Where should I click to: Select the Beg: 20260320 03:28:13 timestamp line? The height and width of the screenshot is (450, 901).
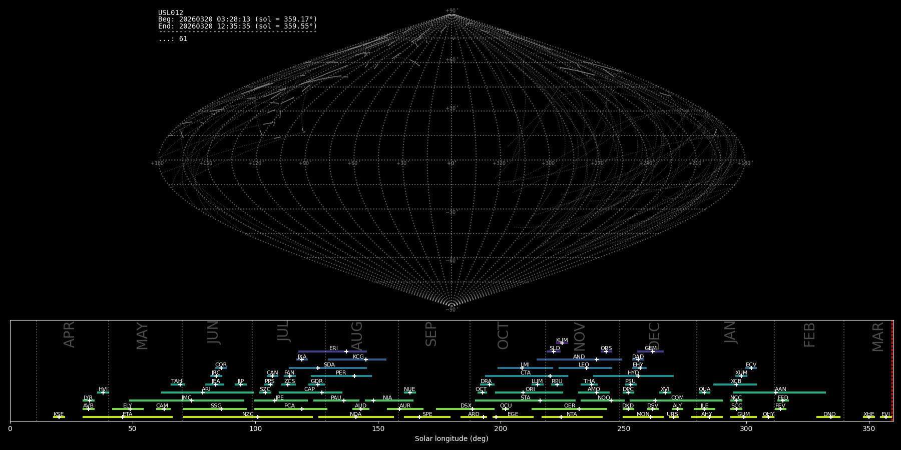[238, 19]
